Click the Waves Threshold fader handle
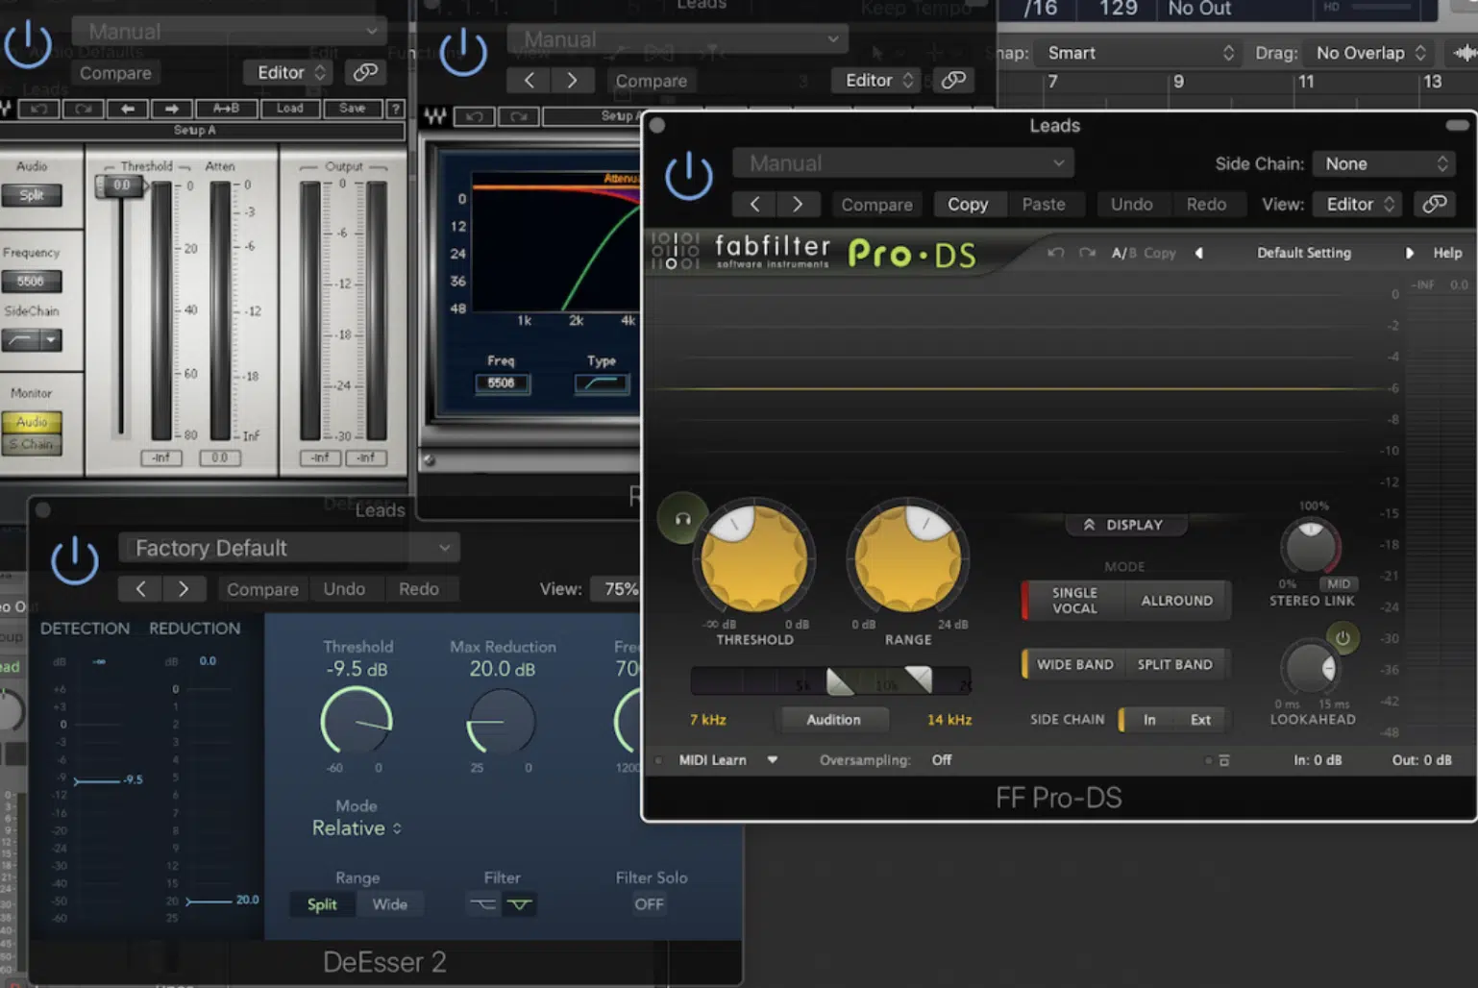This screenshot has width=1478, height=988. click(121, 185)
